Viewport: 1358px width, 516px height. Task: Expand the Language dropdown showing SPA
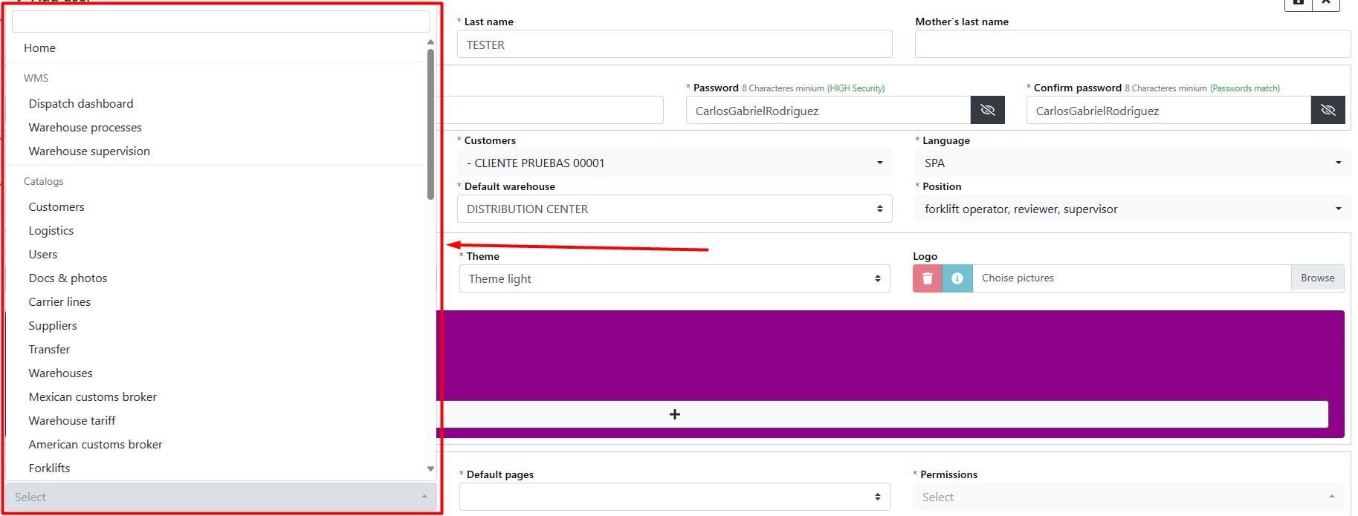[x=1132, y=163]
